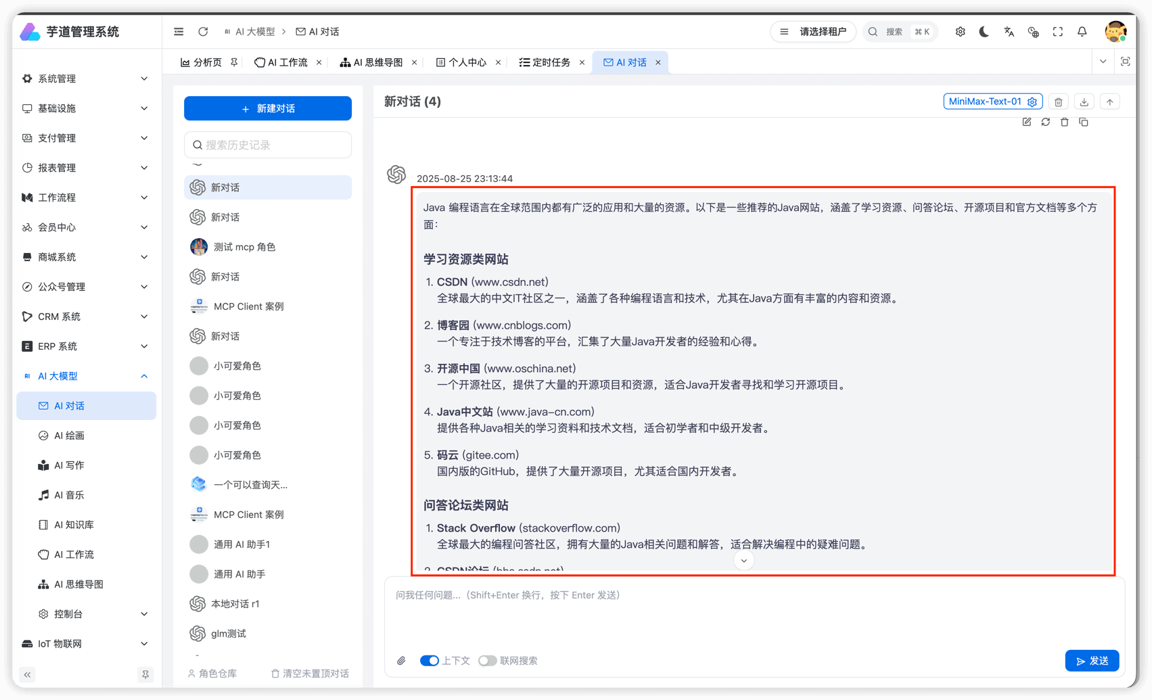This screenshot has height=700, width=1152.
Task: Click the edit icon on the AI reply
Action: pyautogui.click(x=1026, y=122)
